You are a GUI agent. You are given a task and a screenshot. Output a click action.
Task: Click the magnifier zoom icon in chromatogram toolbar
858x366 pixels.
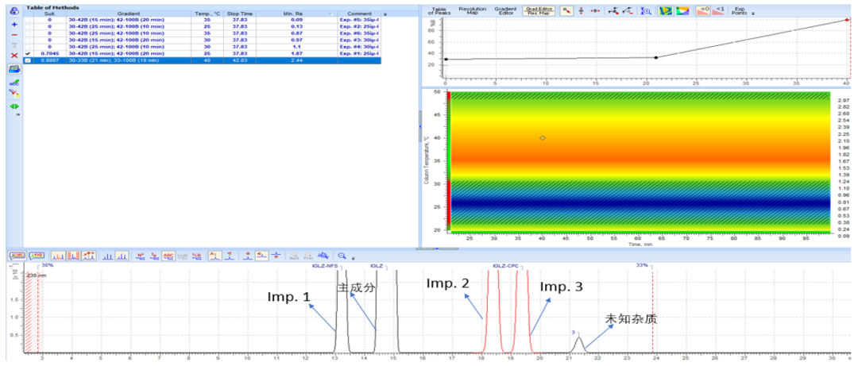pos(342,256)
